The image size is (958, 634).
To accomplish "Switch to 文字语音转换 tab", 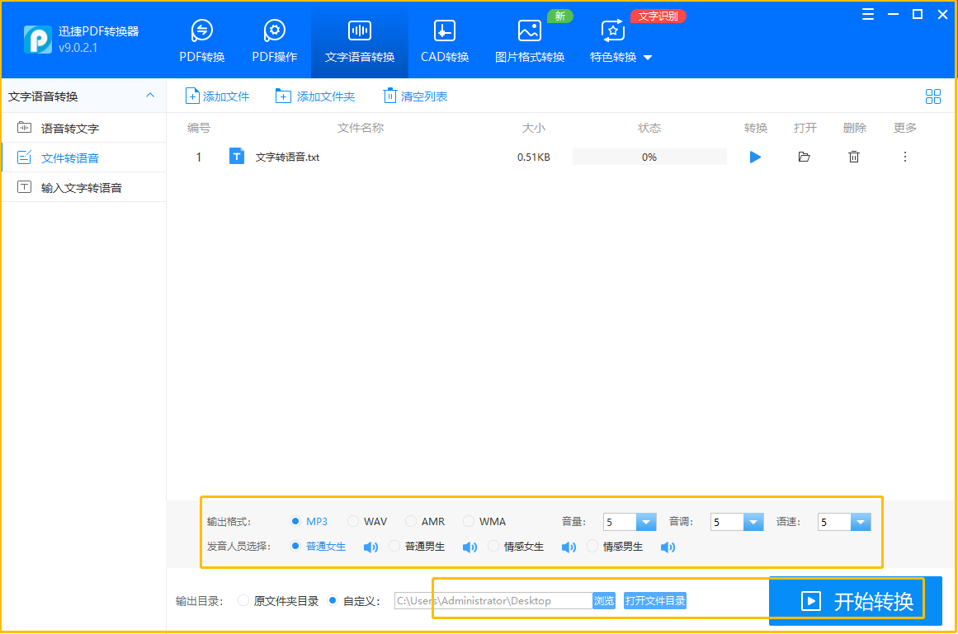I will (359, 41).
